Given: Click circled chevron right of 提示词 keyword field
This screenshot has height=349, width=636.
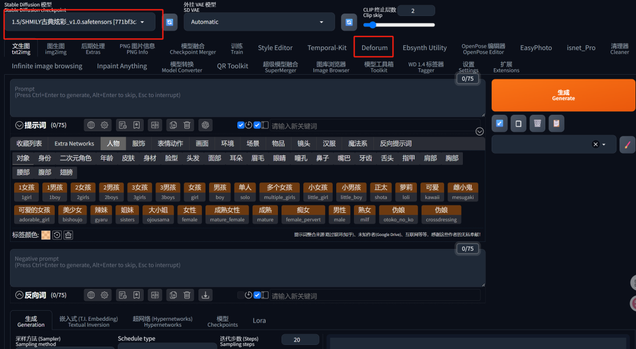Looking at the screenshot, I should (x=479, y=131).
